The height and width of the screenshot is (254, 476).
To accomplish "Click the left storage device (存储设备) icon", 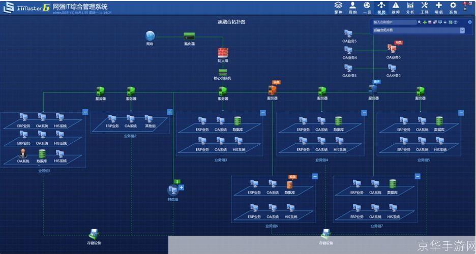I will tap(94, 234).
